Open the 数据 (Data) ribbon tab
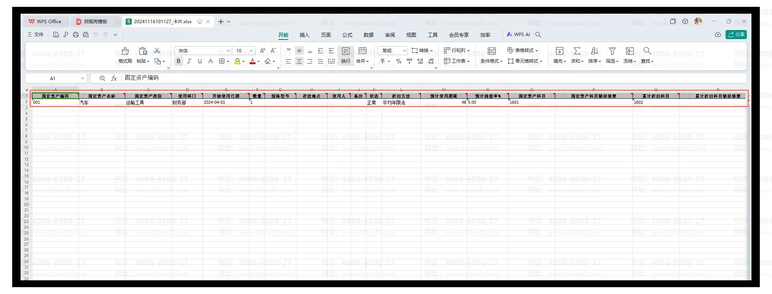 point(368,35)
